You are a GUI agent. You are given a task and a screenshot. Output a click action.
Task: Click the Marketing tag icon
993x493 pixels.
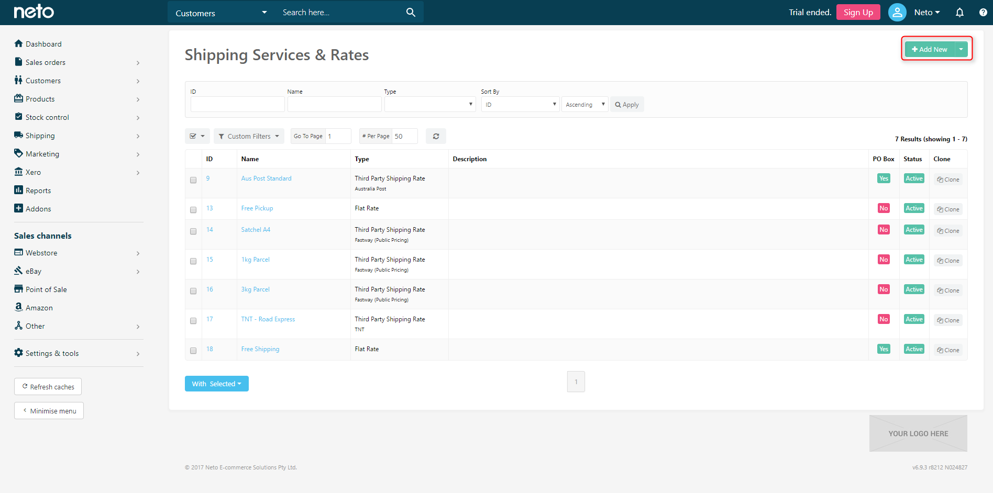tap(19, 153)
